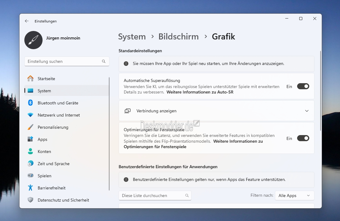Click the Diese Liste durchsuchen field
Viewport: 340px width, 221px height.
pos(152,195)
